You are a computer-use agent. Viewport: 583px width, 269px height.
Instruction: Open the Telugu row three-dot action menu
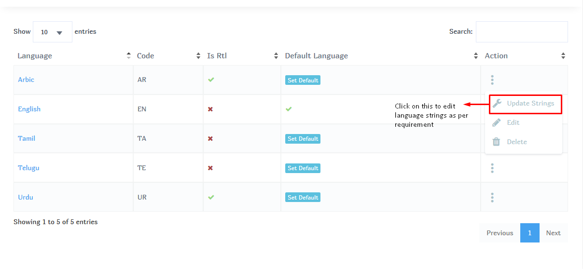click(x=492, y=168)
